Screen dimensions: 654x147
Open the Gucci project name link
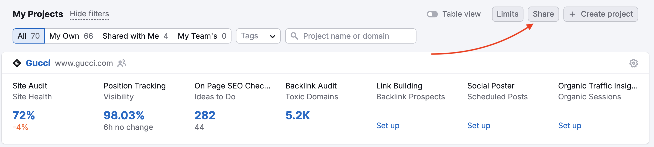pyautogui.click(x=38, y=63)
